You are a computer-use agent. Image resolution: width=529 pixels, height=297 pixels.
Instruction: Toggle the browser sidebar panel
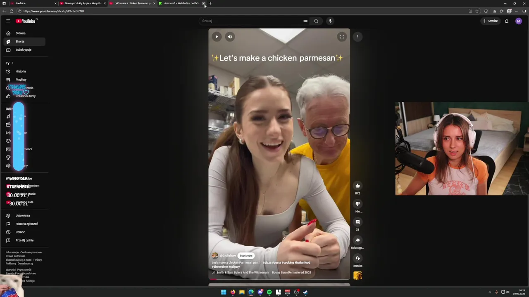(x=524, y=11)
